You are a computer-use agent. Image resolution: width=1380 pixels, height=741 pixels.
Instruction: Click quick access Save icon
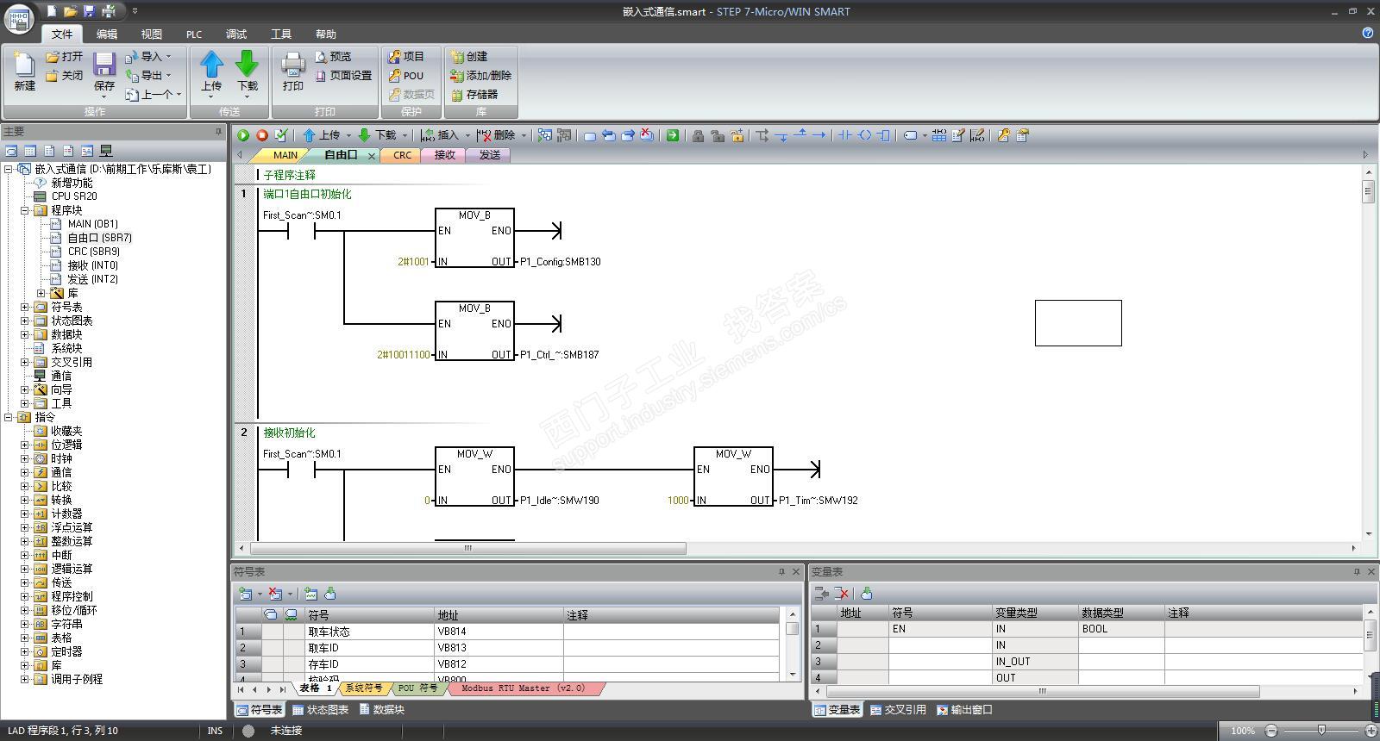[x=89, y=11]
